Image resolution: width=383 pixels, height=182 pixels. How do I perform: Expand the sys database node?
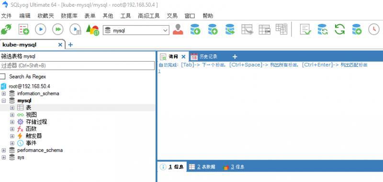click(4, 157)
